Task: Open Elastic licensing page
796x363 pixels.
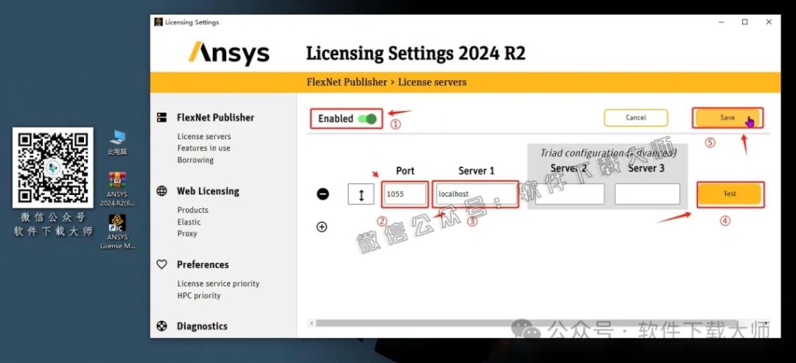Action: (x=189, y=222)
